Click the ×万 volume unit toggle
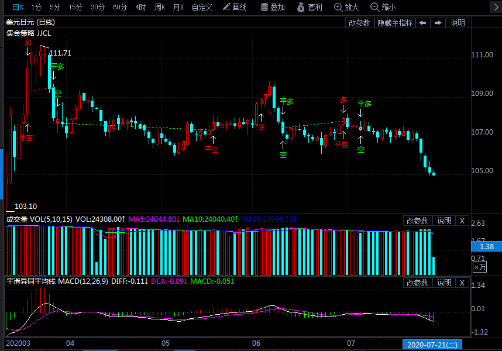The image size is (502, 351). (x=479, y=267)
